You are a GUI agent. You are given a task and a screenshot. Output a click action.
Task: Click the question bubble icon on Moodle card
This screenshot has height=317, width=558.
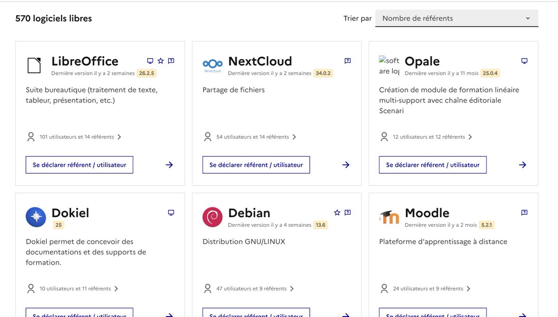pos(525,212)
